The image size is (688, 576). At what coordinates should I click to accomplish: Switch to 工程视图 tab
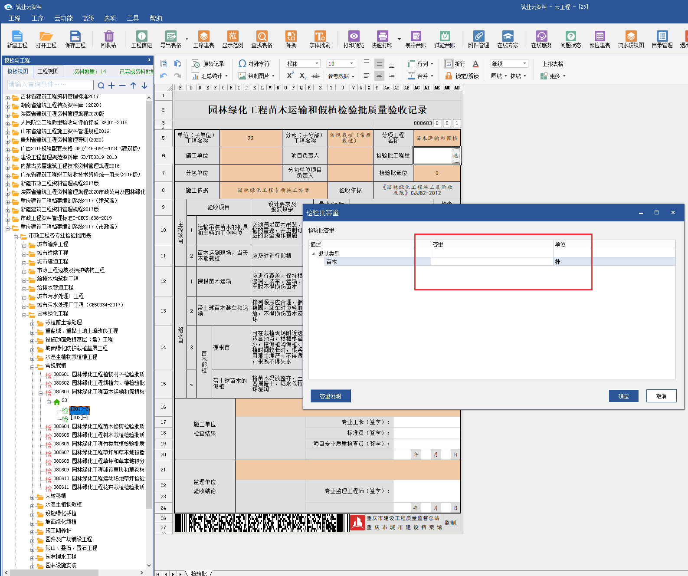48,71
